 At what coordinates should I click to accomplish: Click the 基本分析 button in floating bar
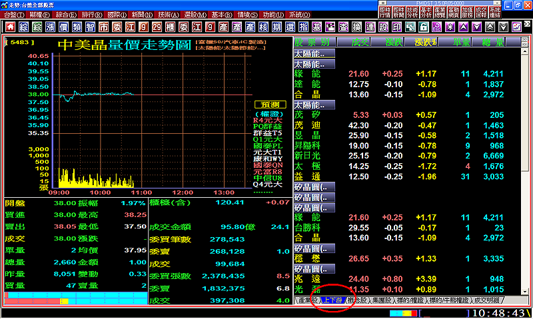pos(426,12)
